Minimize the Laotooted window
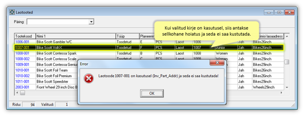The width and height of the screenshot is (304, 116). click(x=269, y=12)
